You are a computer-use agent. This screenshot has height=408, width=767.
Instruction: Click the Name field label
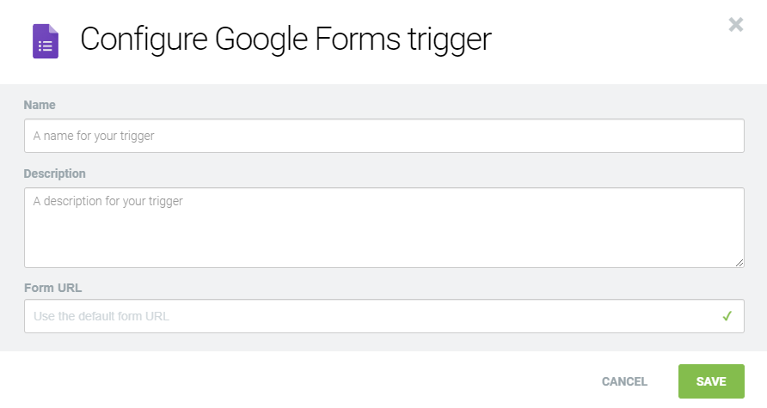[x=40, y=105]
